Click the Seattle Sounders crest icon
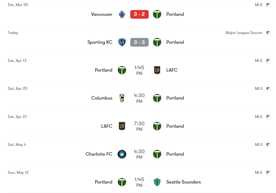 point(157,182)
